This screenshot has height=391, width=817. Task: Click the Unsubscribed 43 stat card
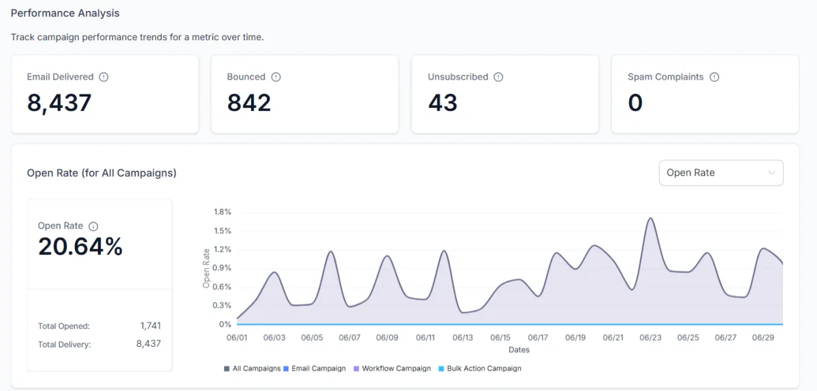[x=505, y=94]
